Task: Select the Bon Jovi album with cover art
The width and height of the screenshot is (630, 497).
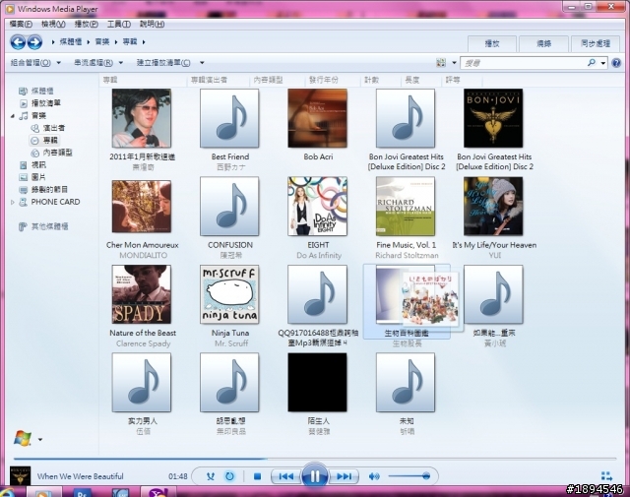Action: coord(493,118)
